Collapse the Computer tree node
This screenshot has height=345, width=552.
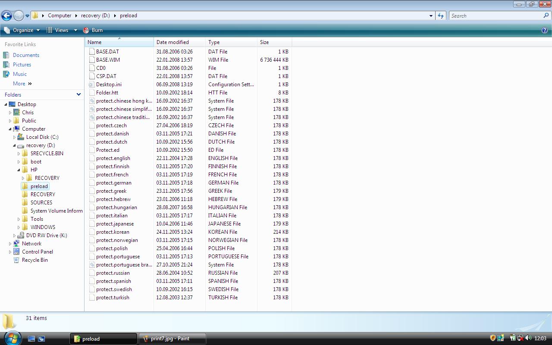[10, 129]
